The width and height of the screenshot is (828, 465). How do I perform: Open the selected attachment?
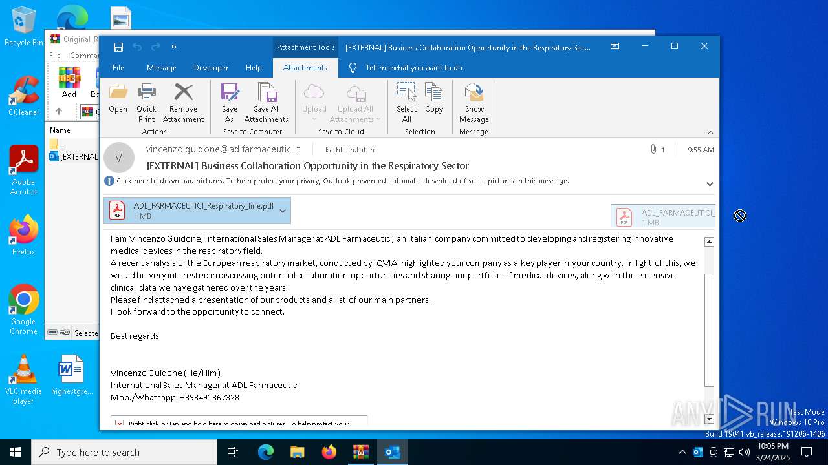pos(118,99)
